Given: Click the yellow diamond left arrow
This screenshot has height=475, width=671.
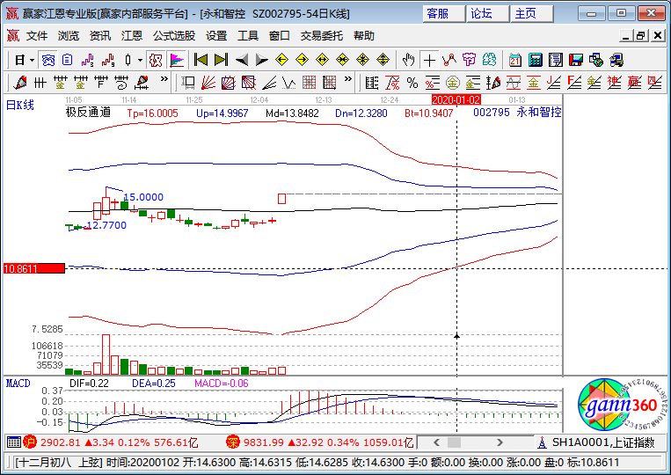Looking at the screenshot, I should (281, 60).
